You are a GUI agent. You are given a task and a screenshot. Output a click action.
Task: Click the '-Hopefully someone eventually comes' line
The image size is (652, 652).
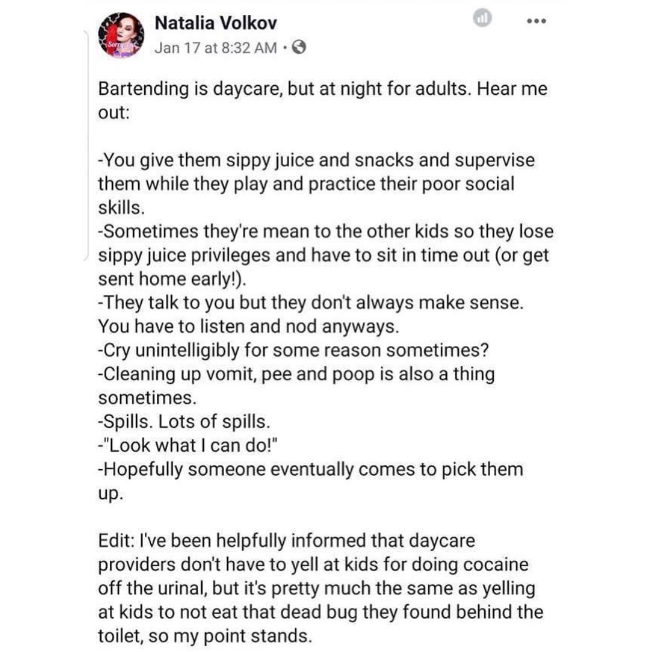point(311,470)
